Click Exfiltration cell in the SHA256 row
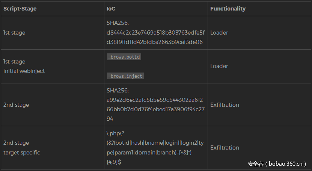This screenshot has width=312, height=171. [x=225, y=105]
